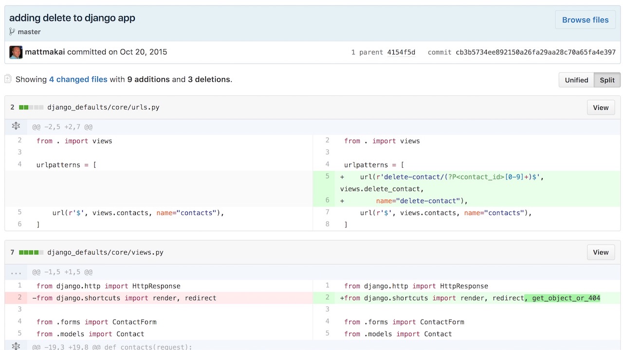Click the committed on Oct 20, 2015 date

(117, 52)
